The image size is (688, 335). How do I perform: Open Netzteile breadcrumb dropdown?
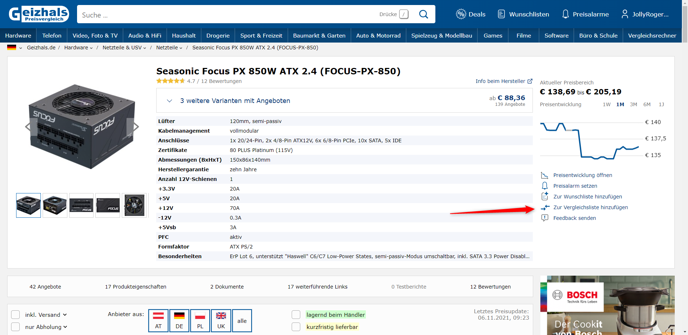[181, 48]
